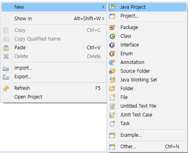Click the Package icon

[112, 27]
